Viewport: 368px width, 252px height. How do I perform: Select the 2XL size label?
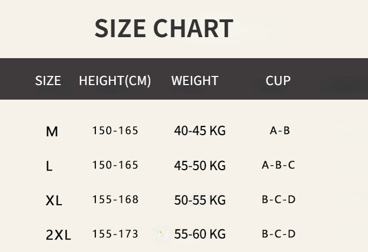[x=58, y=235]
